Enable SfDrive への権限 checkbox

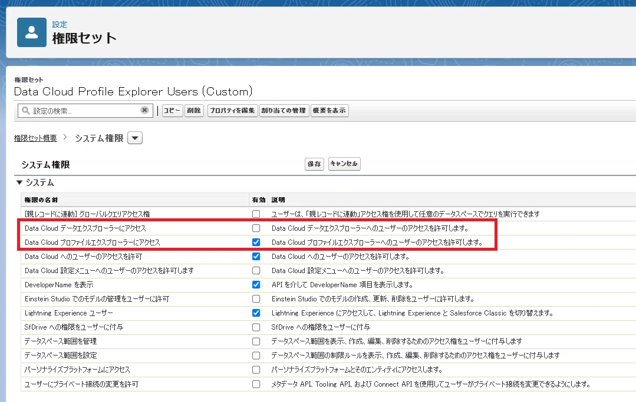coord(256,327)
